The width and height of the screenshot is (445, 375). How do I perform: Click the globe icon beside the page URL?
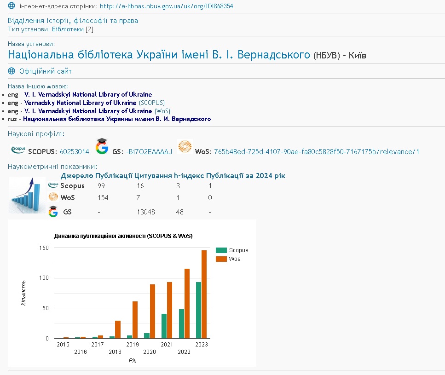pos(12,6)
